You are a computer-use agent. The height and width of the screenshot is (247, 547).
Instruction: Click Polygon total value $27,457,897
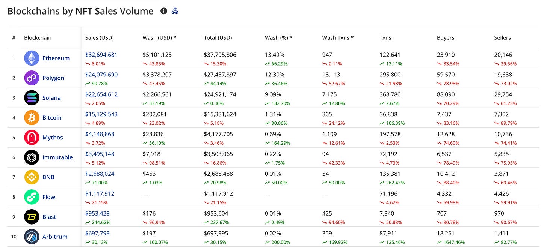click(220, 75)
